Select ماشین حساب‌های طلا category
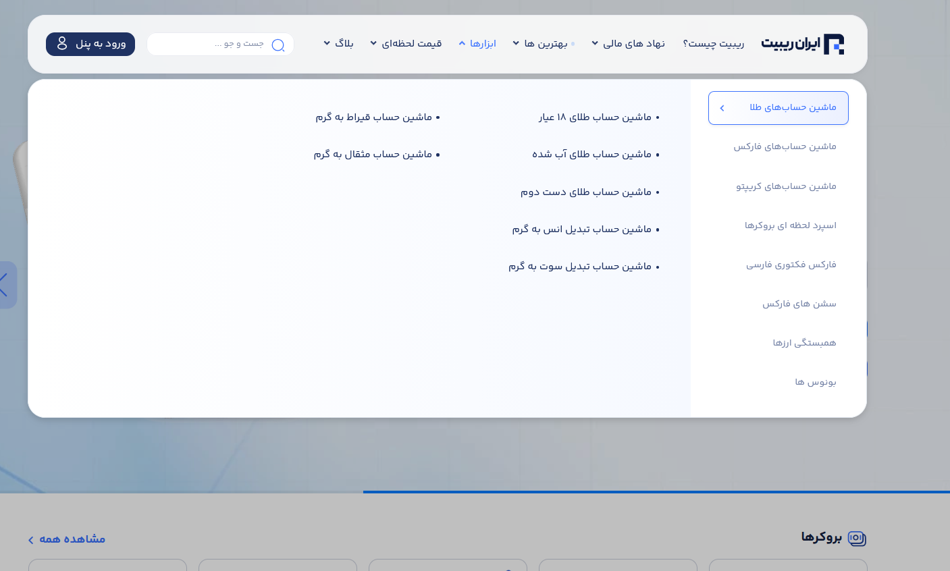This screenshot has width=950, height=571. 779,108
